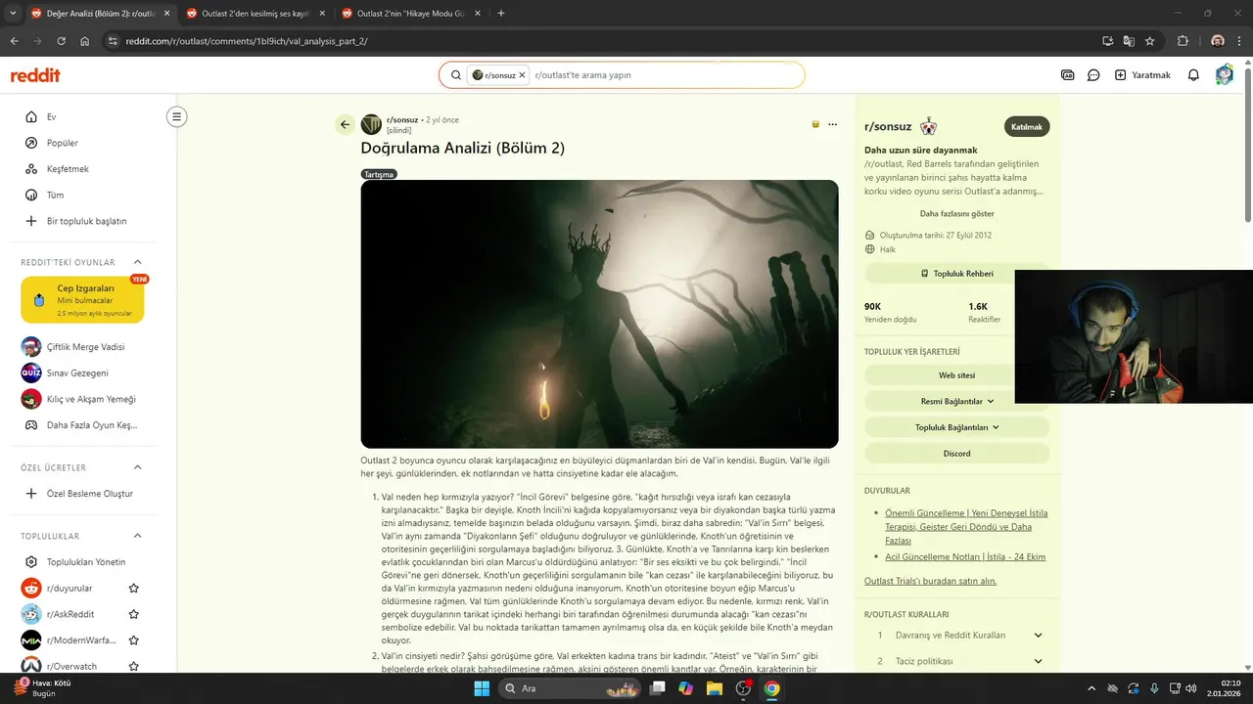
Task: Switch to Outlast 2'nin Hikaye Modu tab
Action: coord(409,14)
